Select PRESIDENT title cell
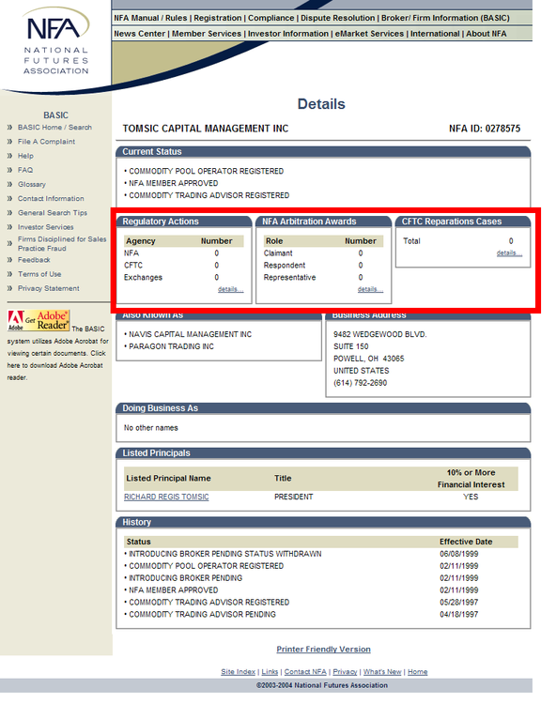Image resolution: width=556 pixels, height=704 pixels. (x=294, y=497)
